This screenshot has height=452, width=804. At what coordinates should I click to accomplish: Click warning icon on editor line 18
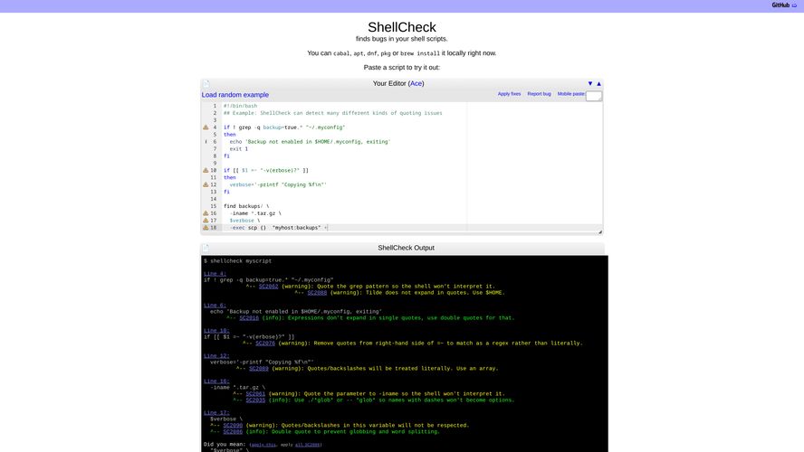(x=206, y=228)
